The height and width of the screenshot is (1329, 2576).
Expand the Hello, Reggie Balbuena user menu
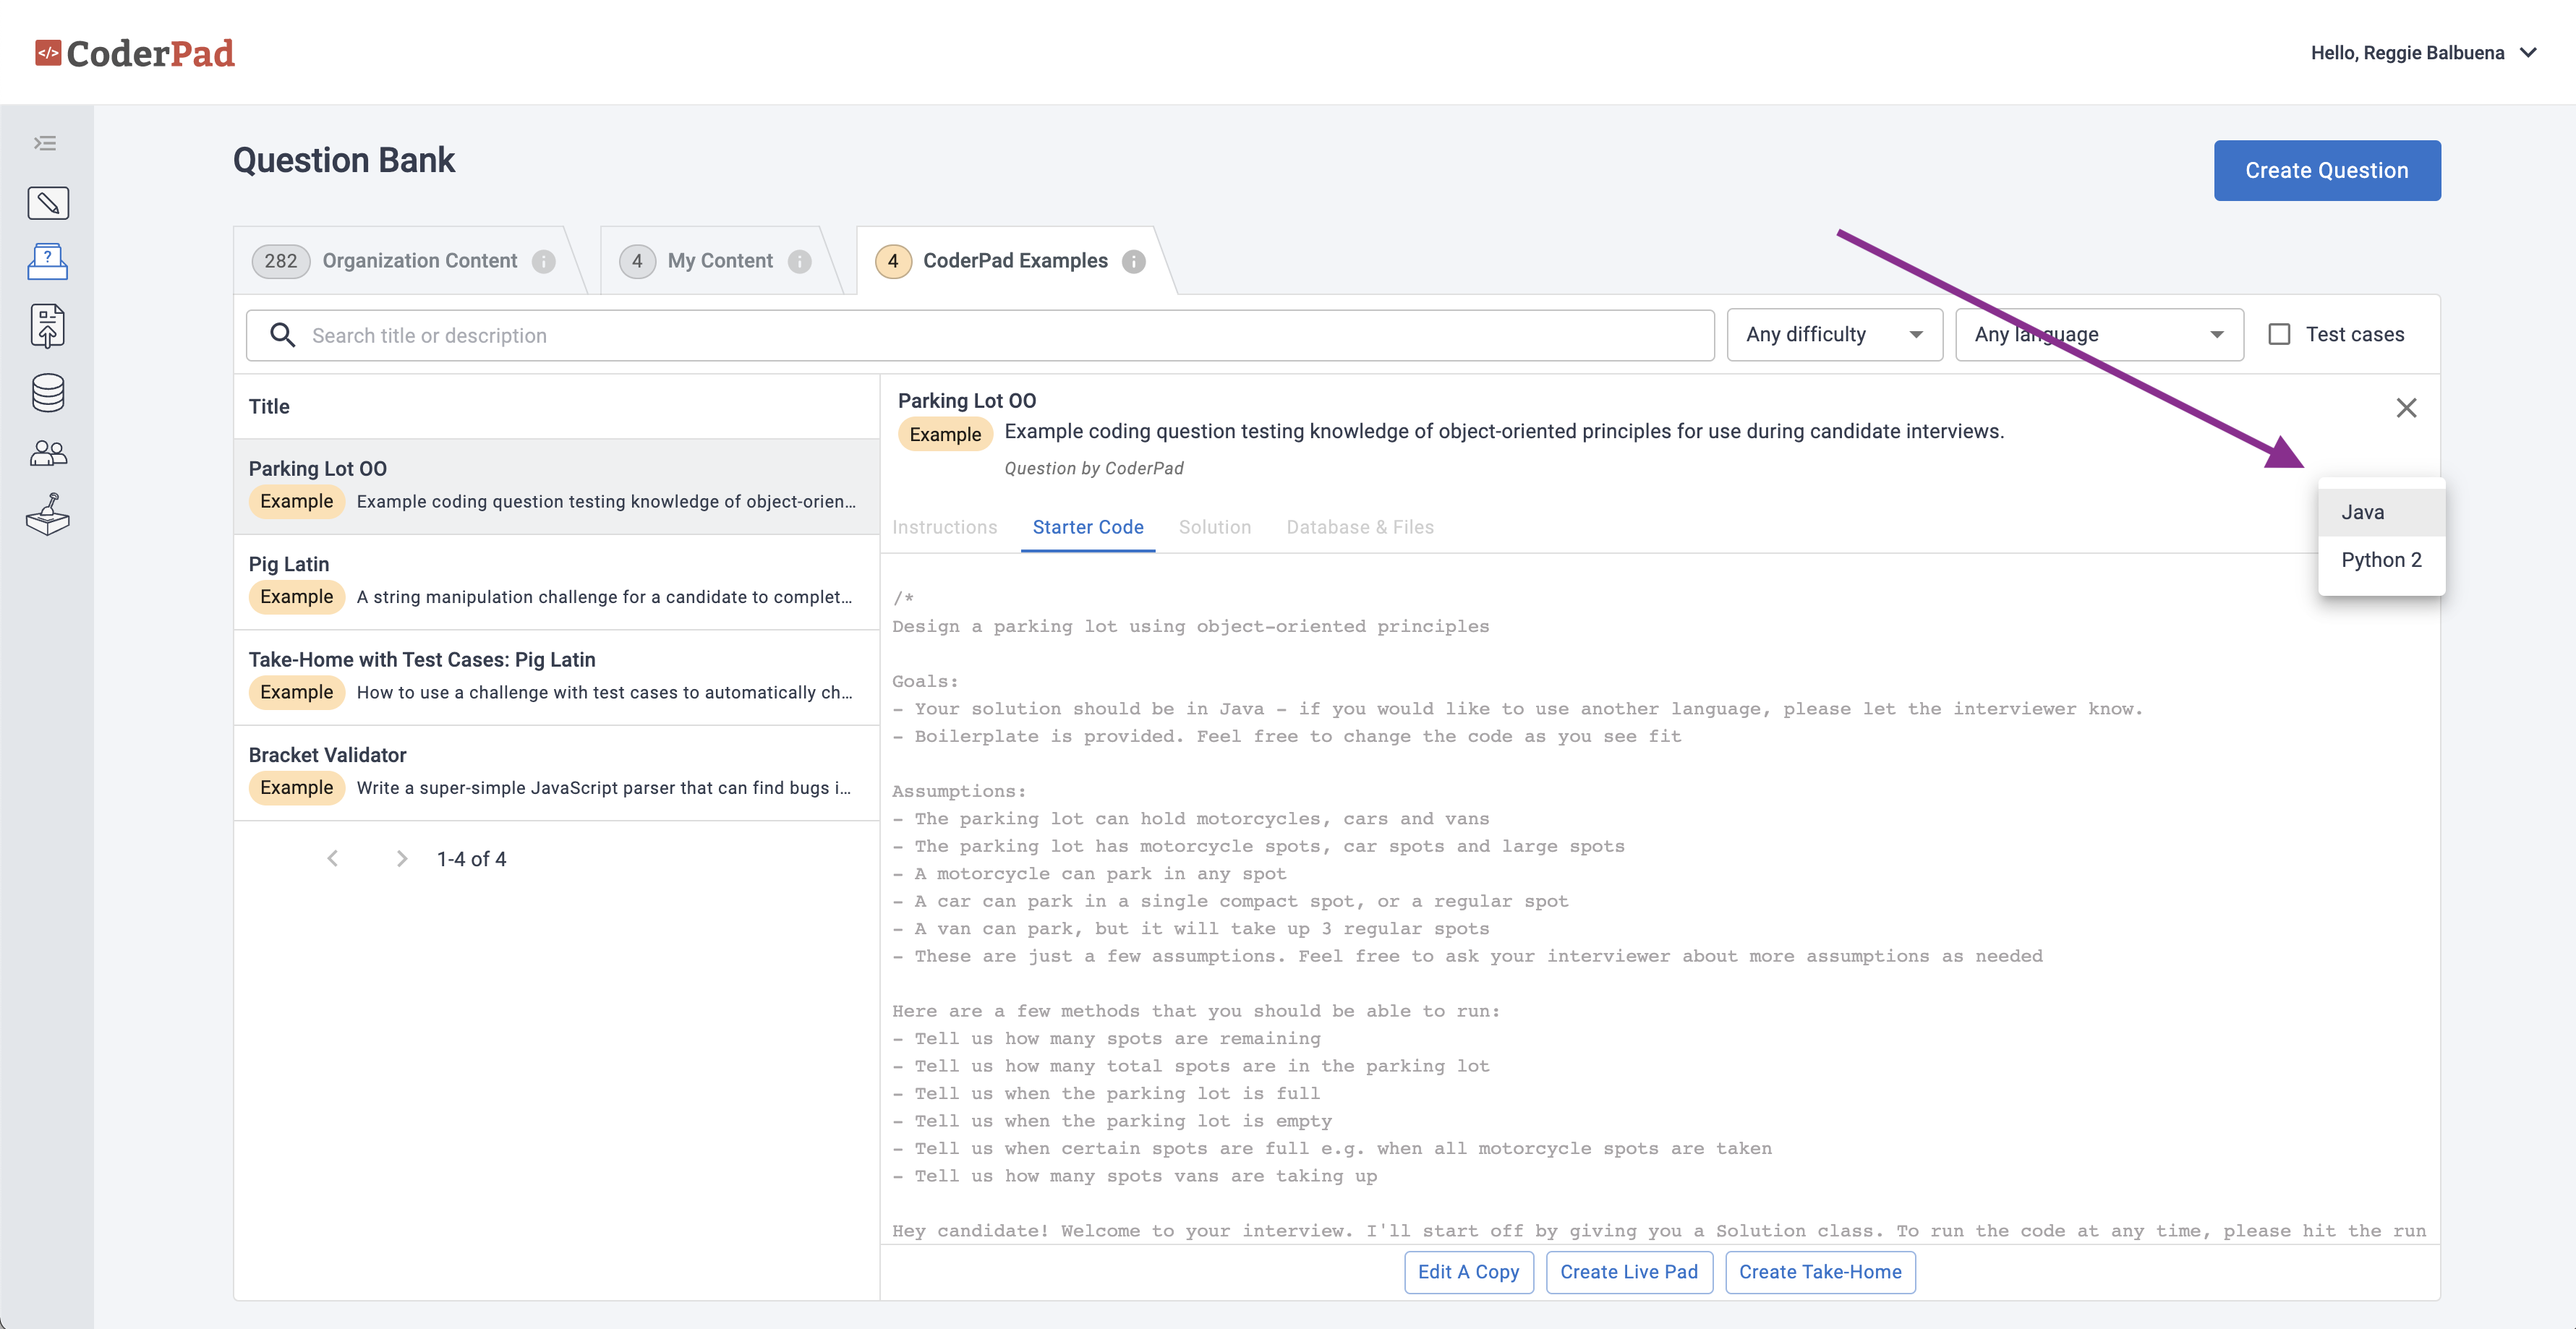2422,53
